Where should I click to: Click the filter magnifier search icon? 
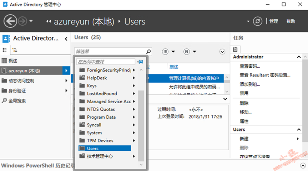click(x=149, y=51)
